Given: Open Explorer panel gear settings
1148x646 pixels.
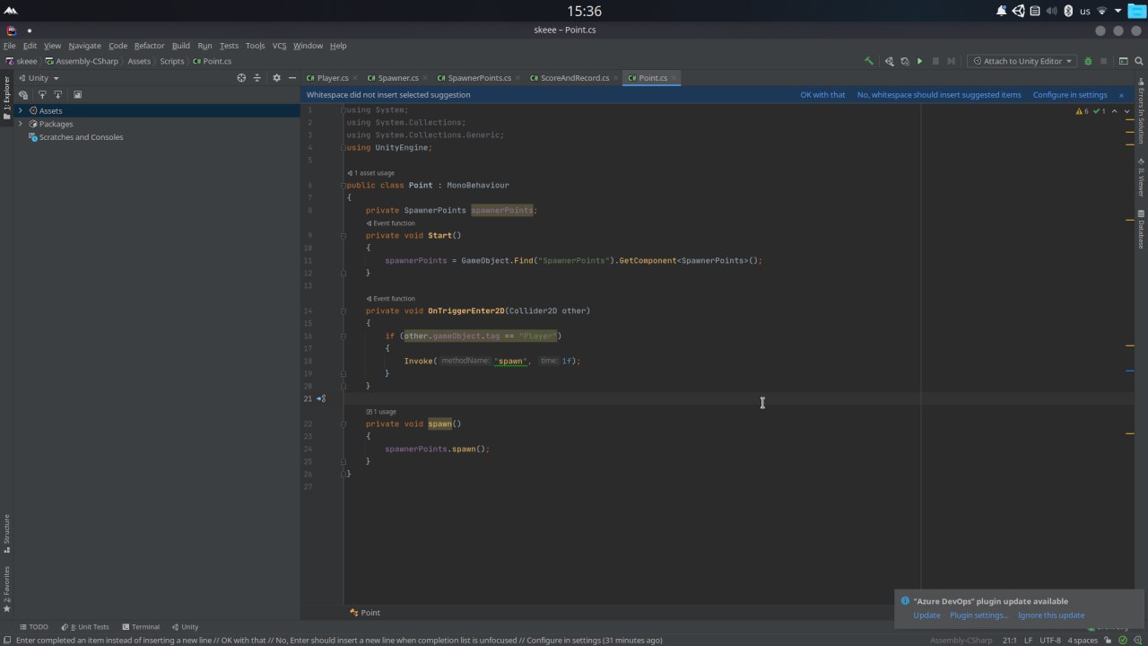Looking at the screenshot, I should coord(276,78).
